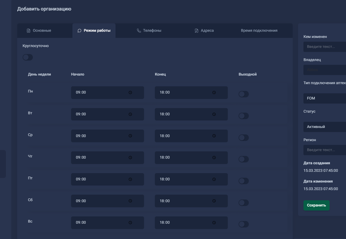The image size is (346, 239).
Task: Open the Владелец dropdown field
Action: [x=325, y=70]
